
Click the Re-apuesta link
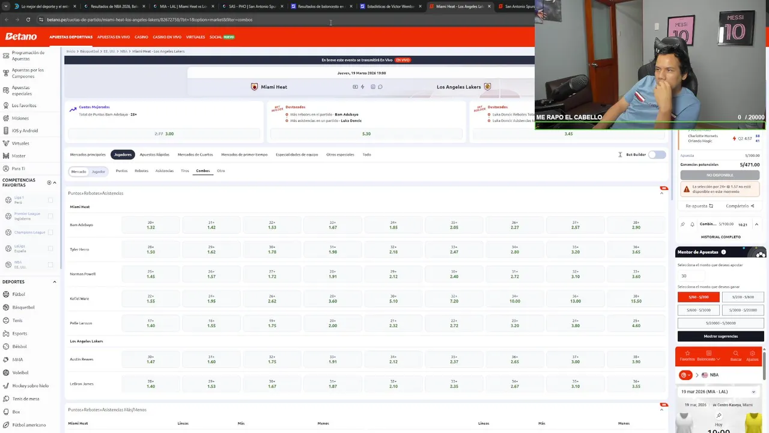click(x=699, y=206)
